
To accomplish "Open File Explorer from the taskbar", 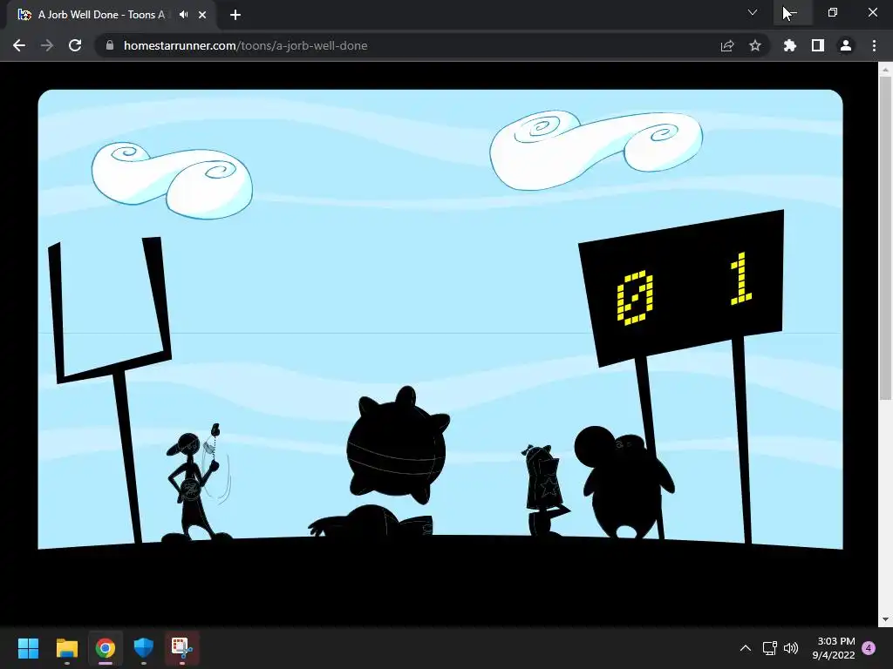I will coord(66,648).
